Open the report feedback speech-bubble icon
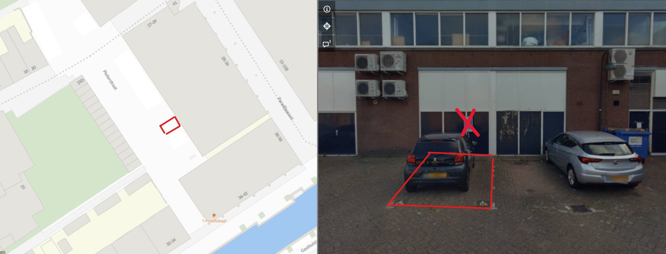 [x=327, y=44]
